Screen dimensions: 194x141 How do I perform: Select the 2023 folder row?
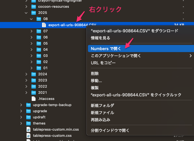tap(42, 80)
